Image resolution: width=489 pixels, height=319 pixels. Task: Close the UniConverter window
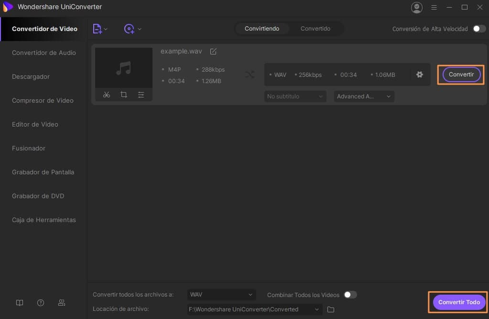[479, 7]
